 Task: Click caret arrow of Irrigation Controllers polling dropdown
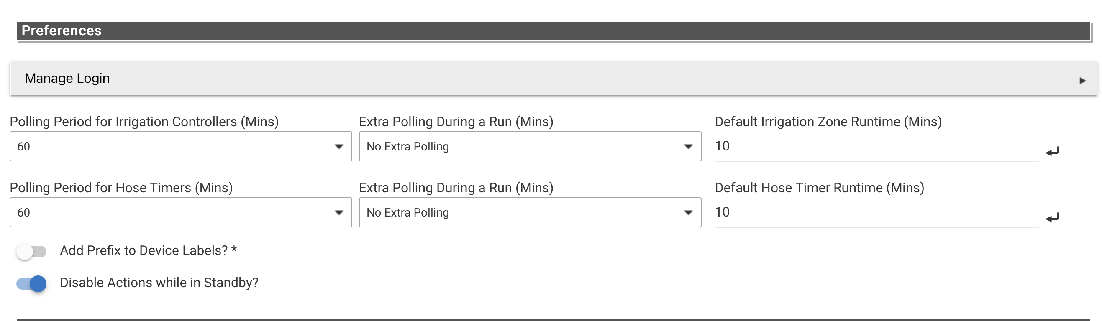pos(339,147)
